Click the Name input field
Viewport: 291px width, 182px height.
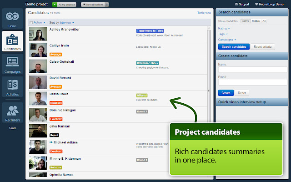[253, 70]
